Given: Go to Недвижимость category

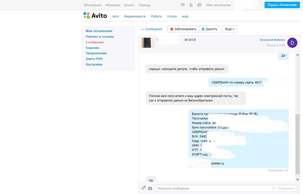Looking at the screenshot, I should (x=135, y=16).
